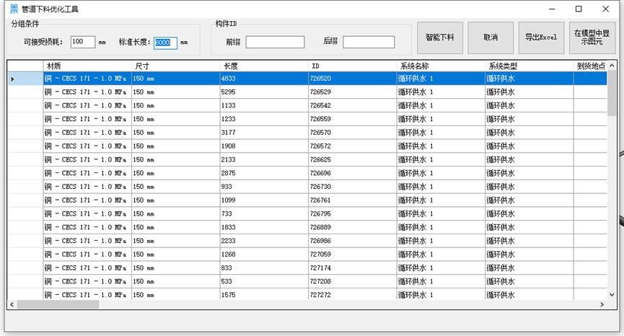Focus the 可接受损耗 input field
Viewport: 624px width, 336px height.
pyautogui.click(x=83, y=42)
